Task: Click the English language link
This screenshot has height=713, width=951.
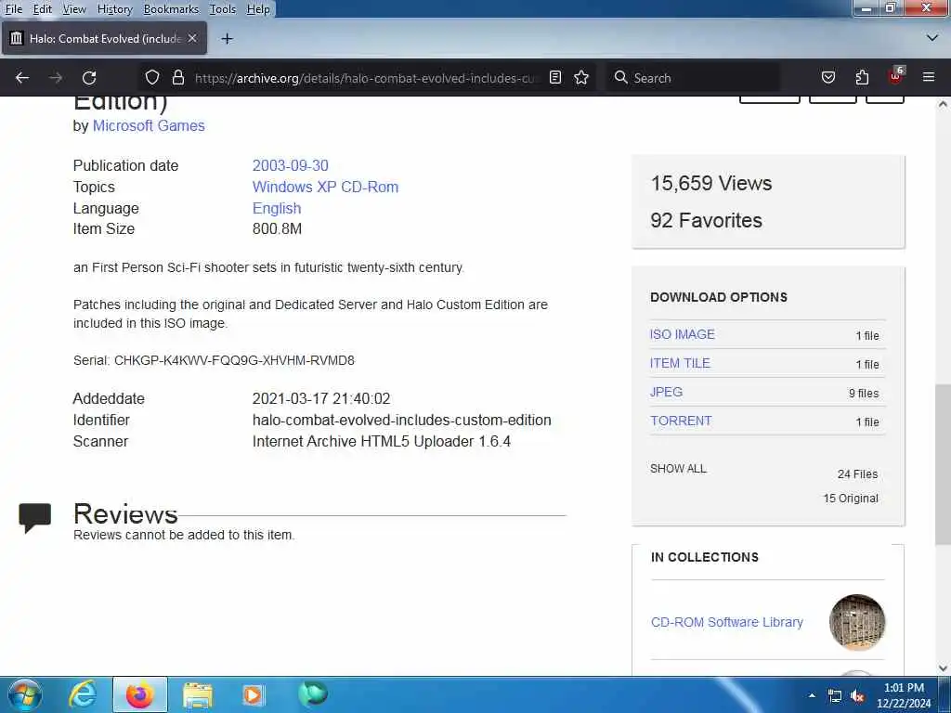Action: pos(277,208)
